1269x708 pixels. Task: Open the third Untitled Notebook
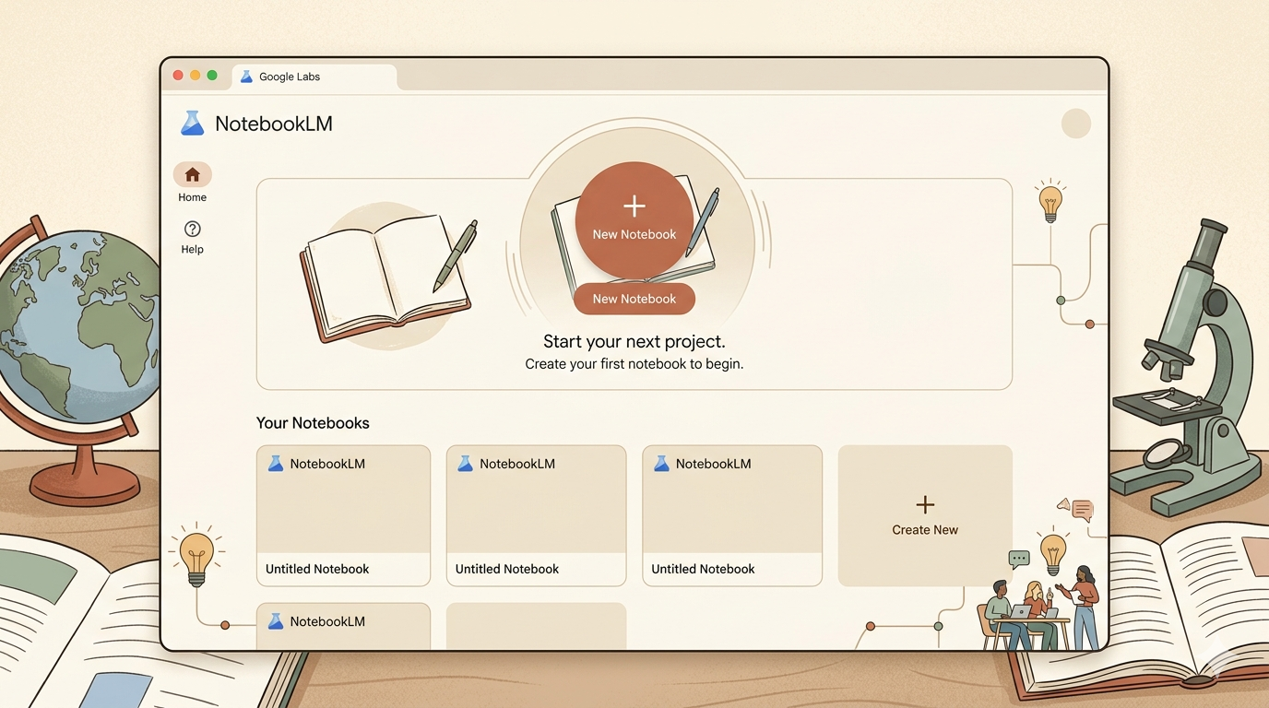pos(731,515)
